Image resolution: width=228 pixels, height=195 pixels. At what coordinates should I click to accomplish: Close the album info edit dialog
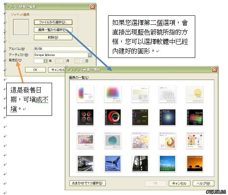pos(93,7)
